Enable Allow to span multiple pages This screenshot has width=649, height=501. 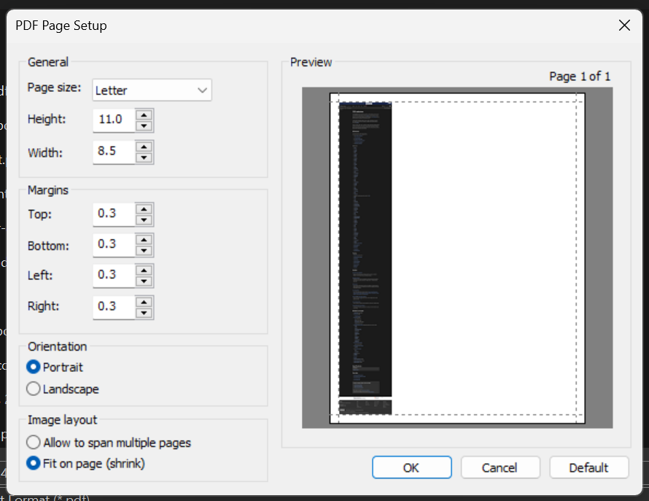tap(32, 442)
